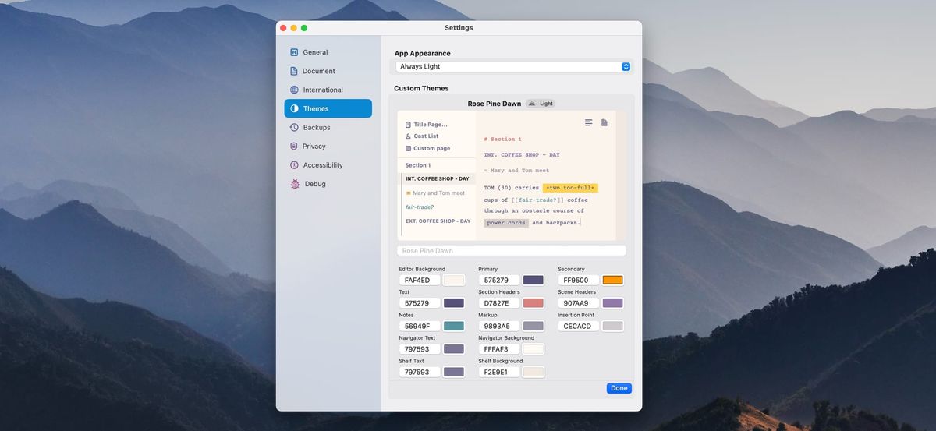Click the Primary hex field
This screenshot has width=936, height=431.
tap(499, 280)
